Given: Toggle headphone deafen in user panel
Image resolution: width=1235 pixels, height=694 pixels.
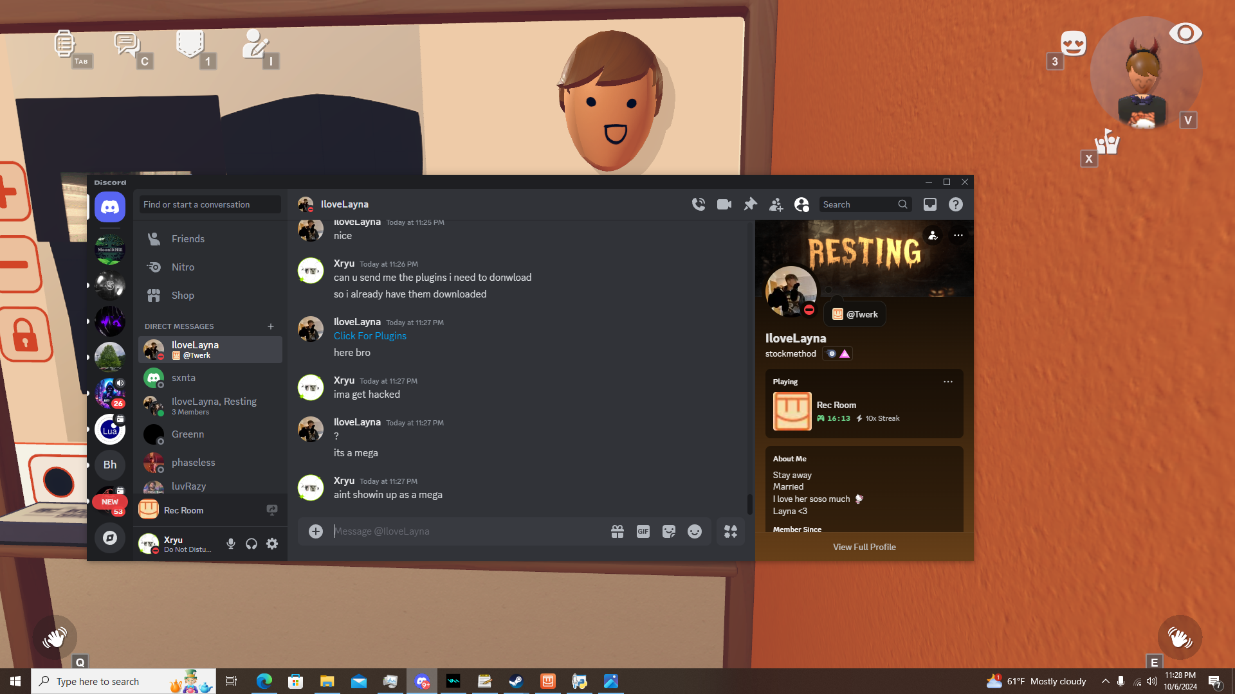Looking at the screenshot, I should coord(252,544).
